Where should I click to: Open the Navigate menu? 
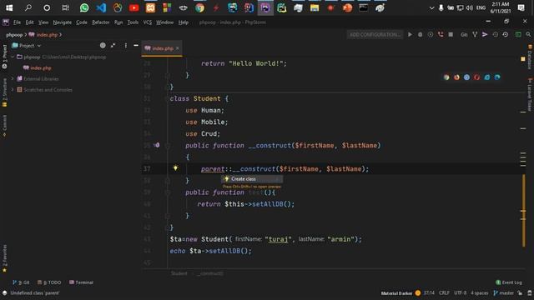(x=63, y=22)
